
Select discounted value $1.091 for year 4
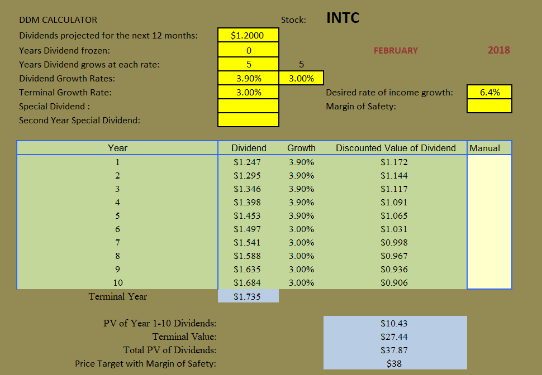click(394, 203)
